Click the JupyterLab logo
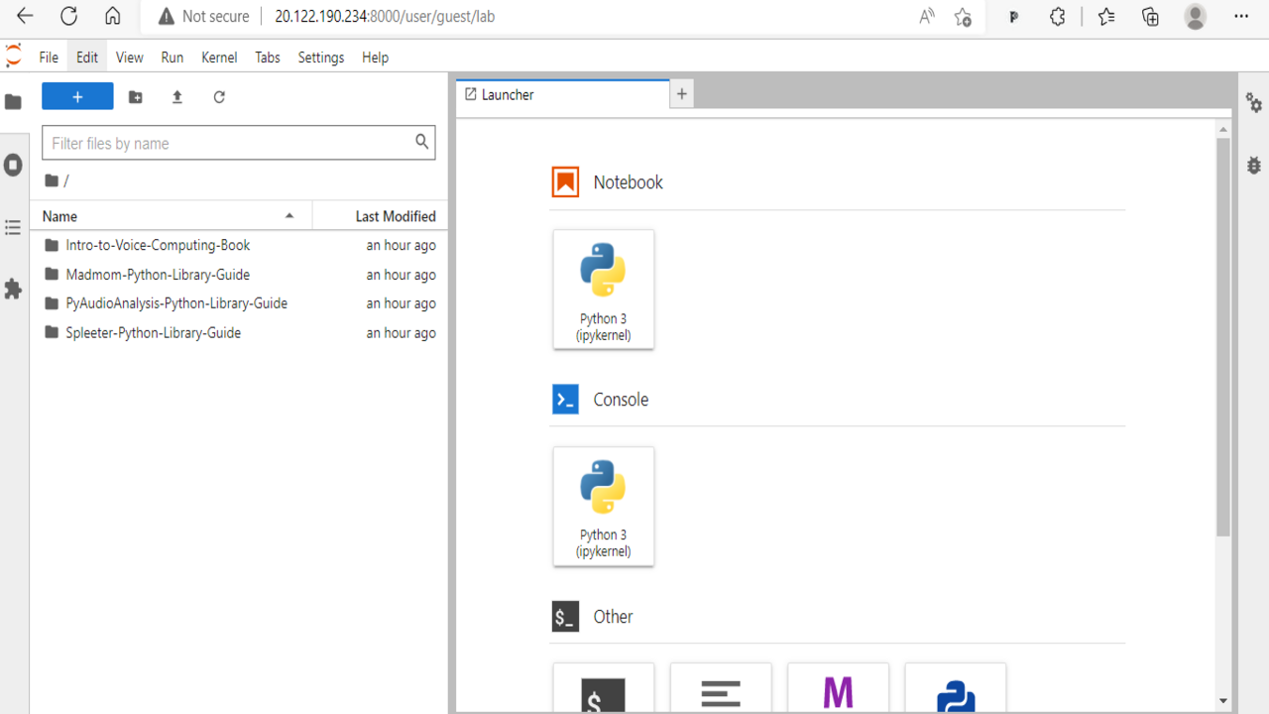 pyautogui.click(x=13, y=56)
